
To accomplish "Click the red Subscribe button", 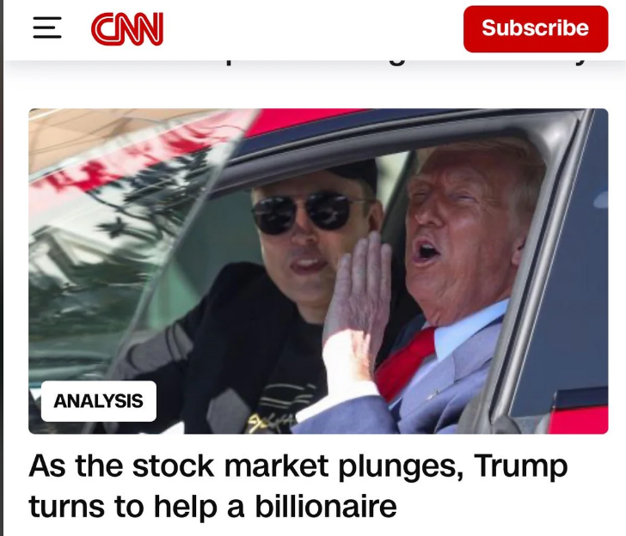I will pyautogui.click(x=536, y=28).
